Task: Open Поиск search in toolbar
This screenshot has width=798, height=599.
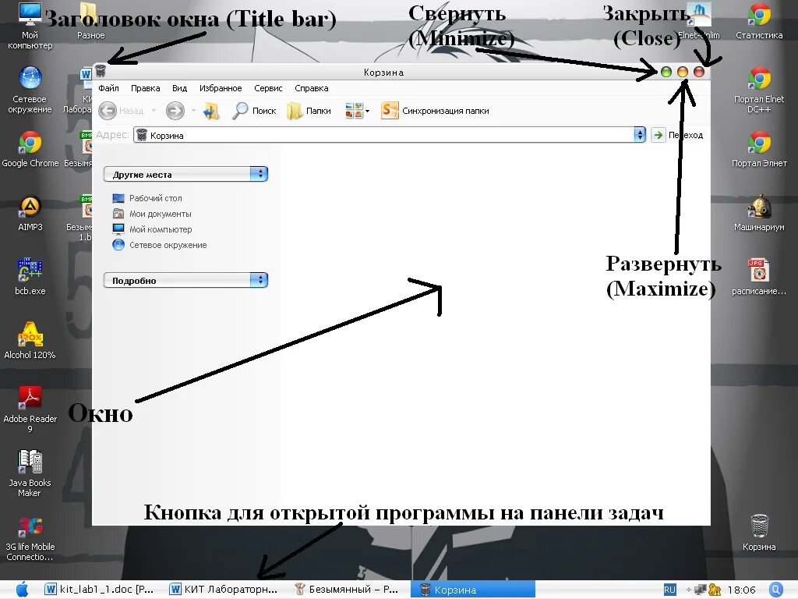Action: [254, 111]
